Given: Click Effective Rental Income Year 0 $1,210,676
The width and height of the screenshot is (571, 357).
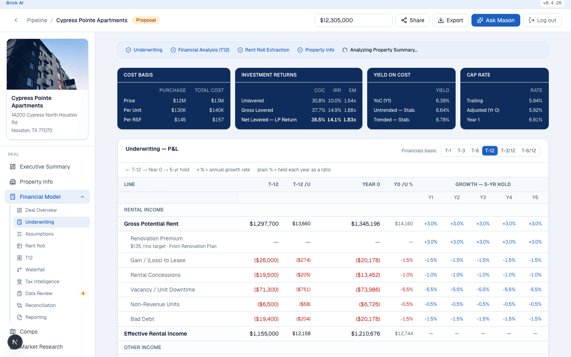Looking at the screenshot, I should click(366, 334).
